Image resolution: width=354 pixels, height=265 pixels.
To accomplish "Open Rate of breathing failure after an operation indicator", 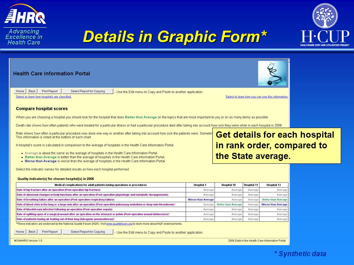I will (x=66, y=199).
